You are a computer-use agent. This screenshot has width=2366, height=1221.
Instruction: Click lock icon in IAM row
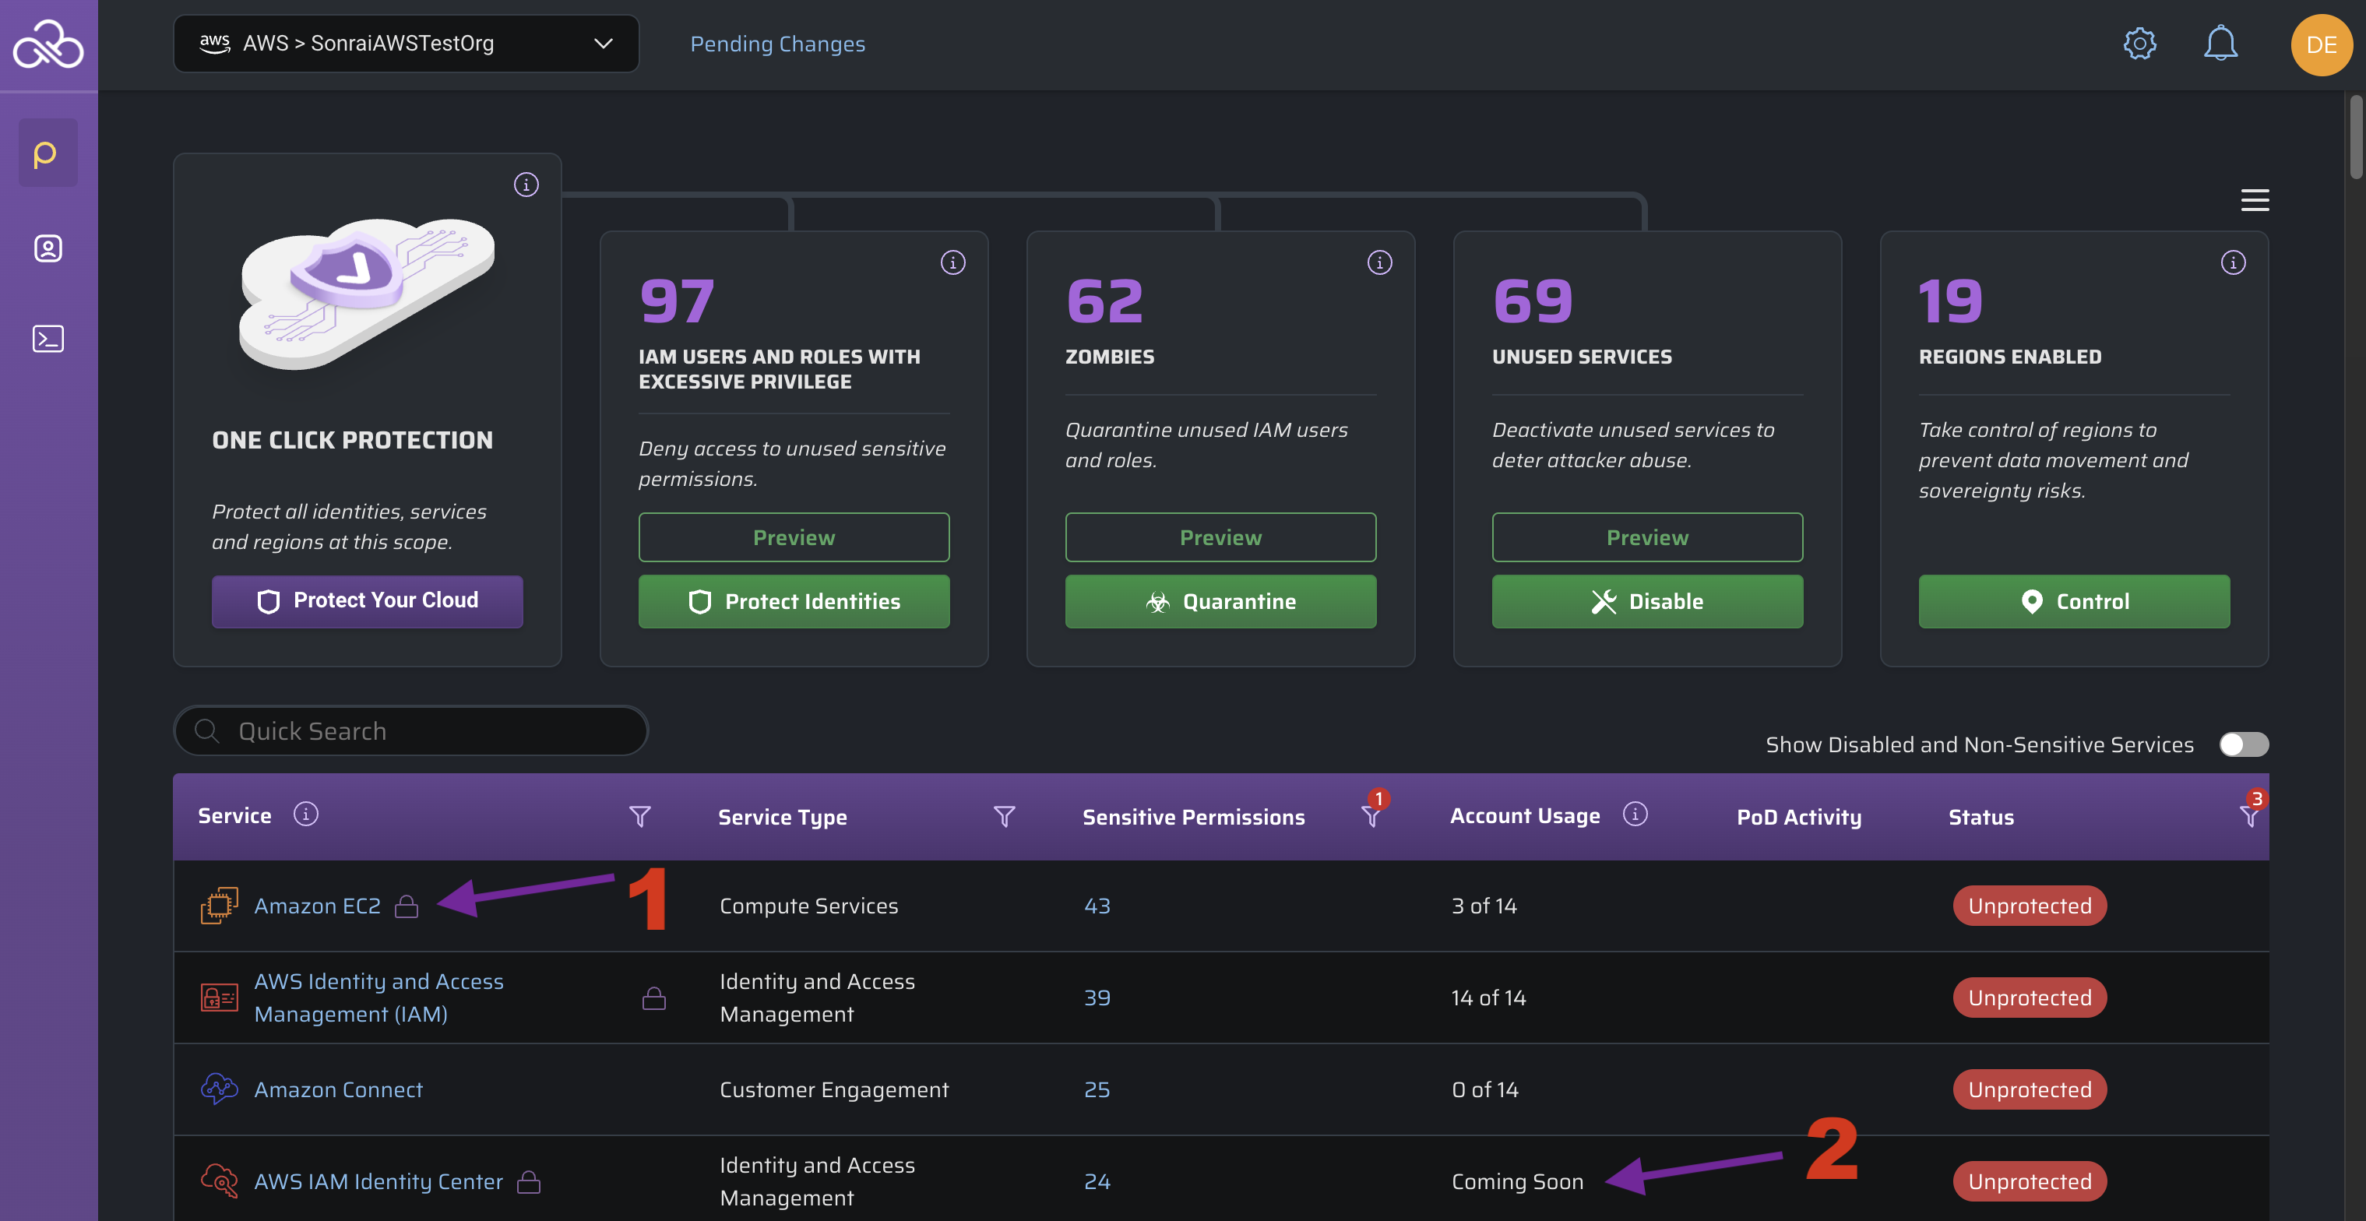[653, 998]
